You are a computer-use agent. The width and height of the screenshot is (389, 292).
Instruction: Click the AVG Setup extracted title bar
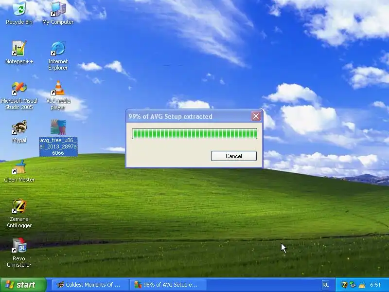[x=189, y=116]
